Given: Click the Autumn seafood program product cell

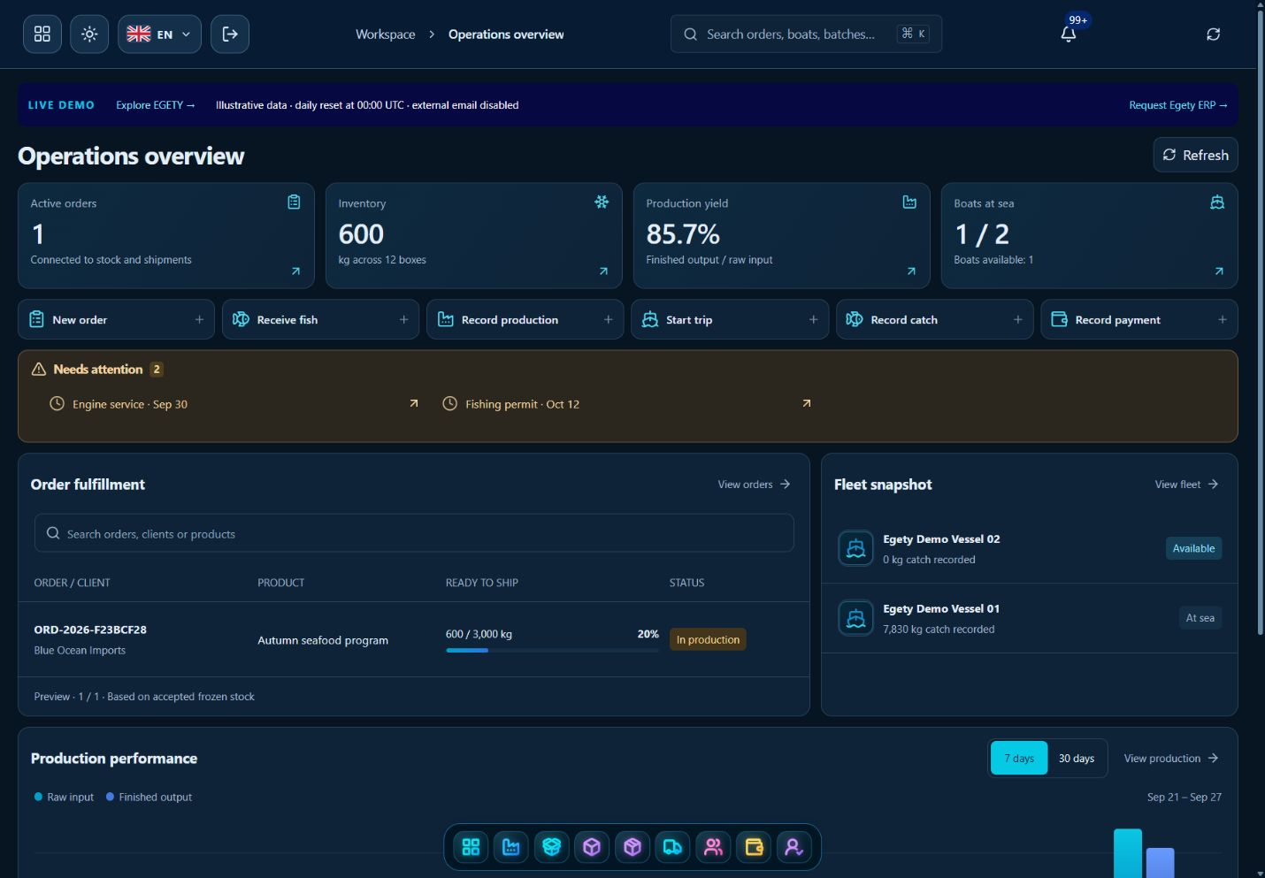Looking at the screenshot, I should (x=323, y=640).
